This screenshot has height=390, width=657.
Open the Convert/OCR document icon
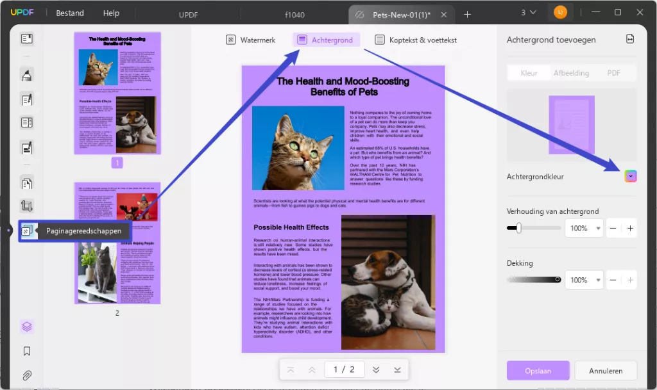pos(27,184)
